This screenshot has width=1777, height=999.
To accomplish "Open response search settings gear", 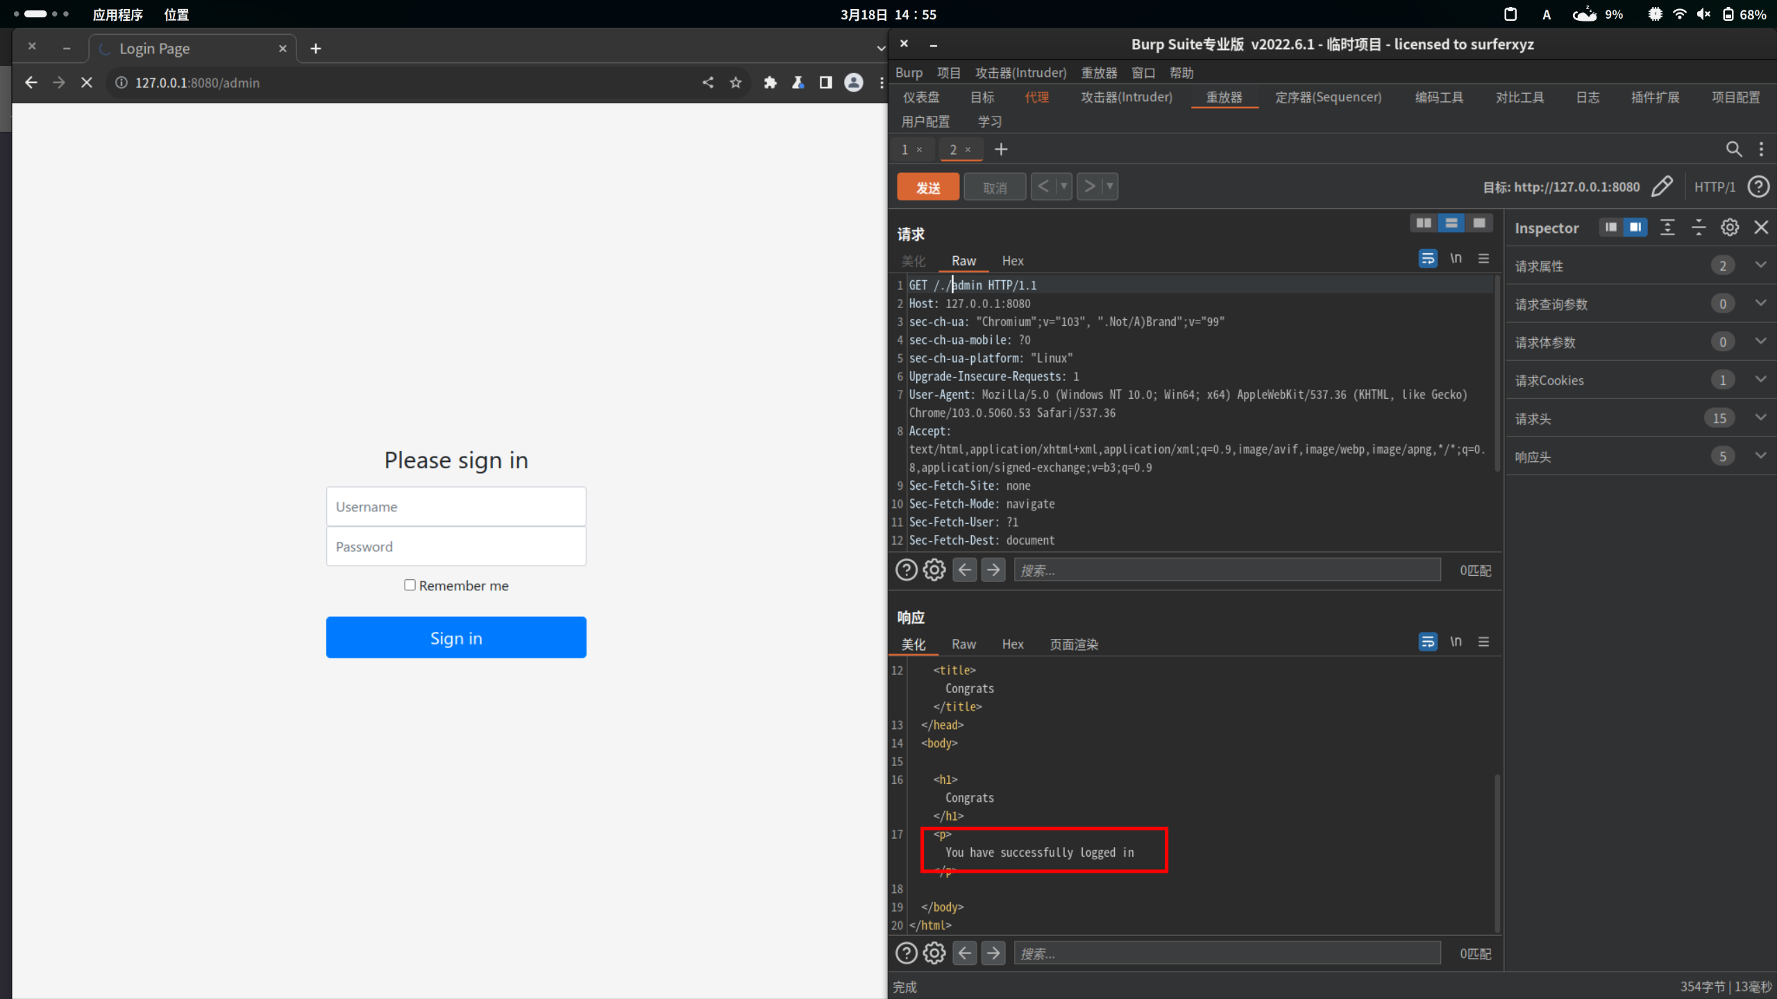I will tap(934, 953).
